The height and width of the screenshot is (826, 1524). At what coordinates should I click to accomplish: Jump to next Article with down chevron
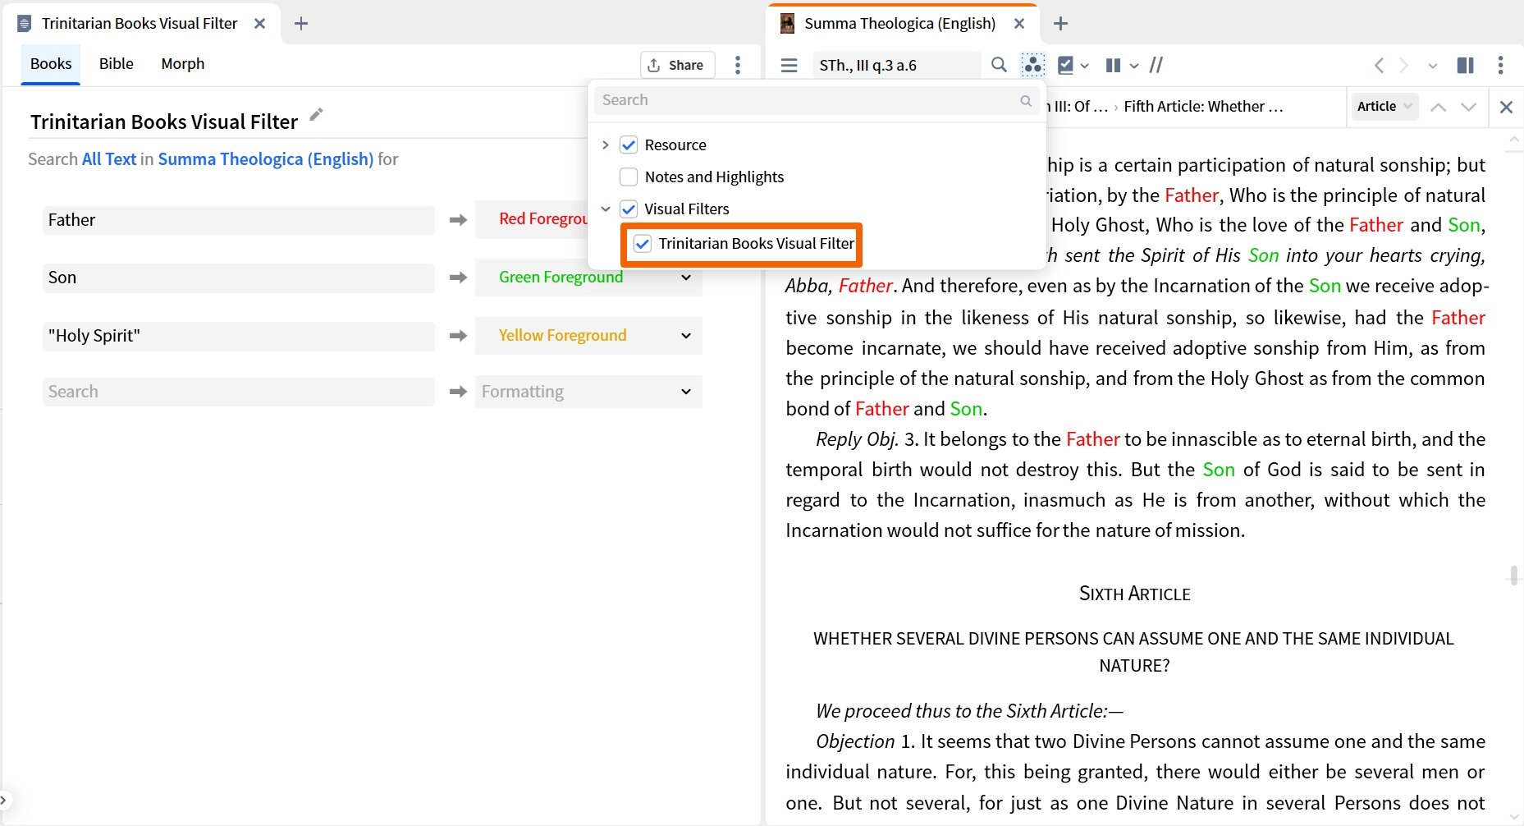coord(1469,107)
